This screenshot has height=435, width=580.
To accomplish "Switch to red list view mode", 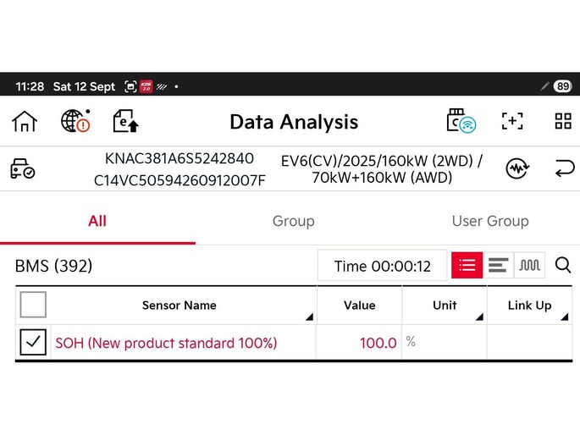I will [x=467, y=265].
